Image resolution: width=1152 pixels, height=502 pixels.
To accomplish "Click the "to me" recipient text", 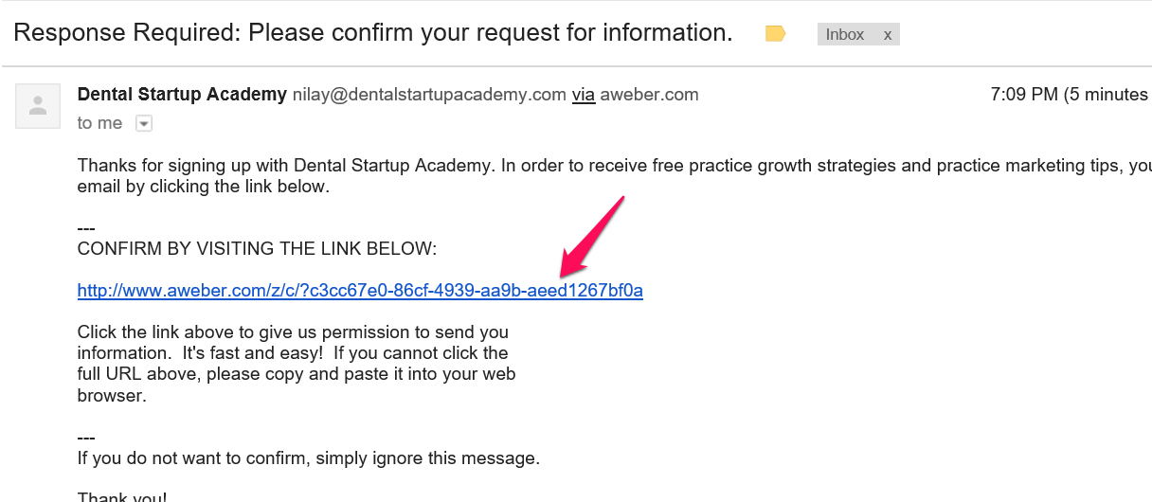I will pos(99,123).
